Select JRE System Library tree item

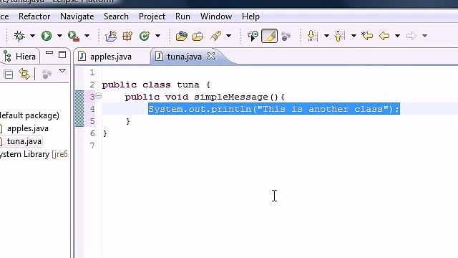tap(34, 154)
